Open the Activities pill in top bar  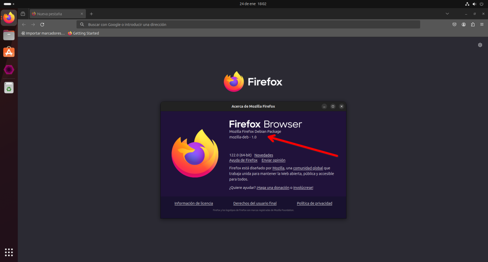pyautogui.click(x=9, y=4)
